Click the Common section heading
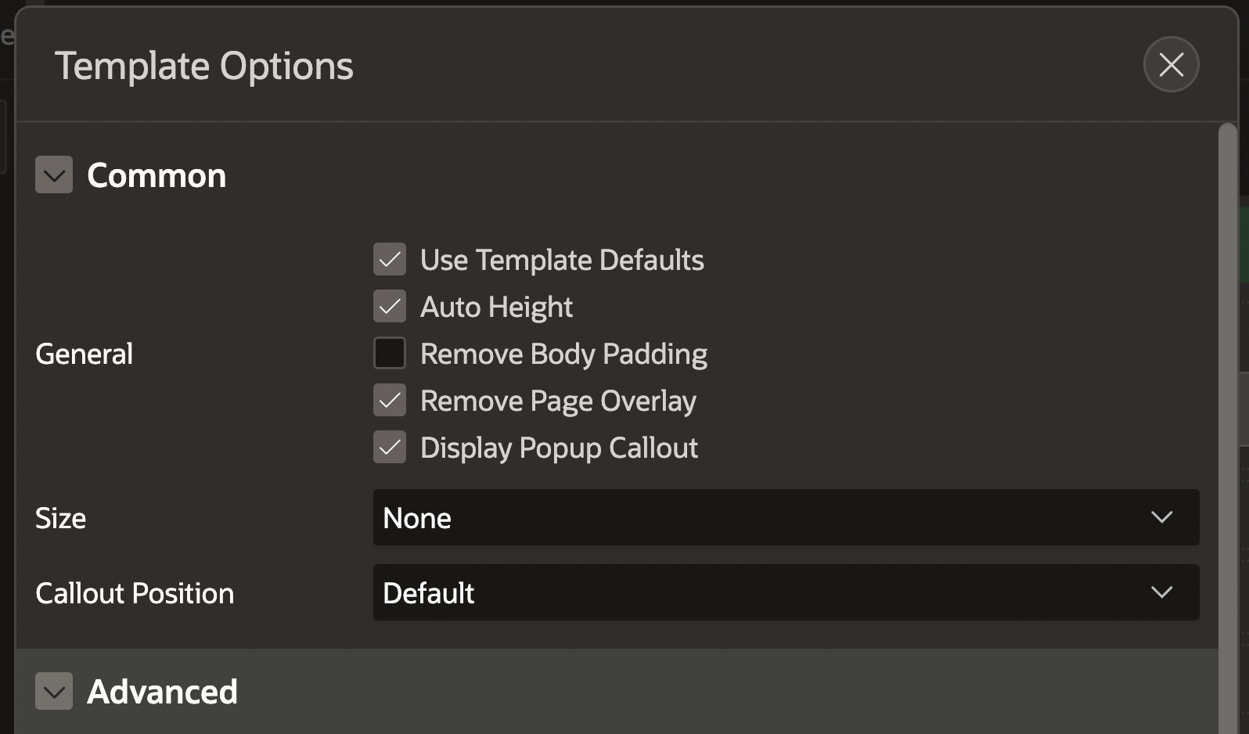This screenshot has width=1249, height=734. [x=157, y=175]
